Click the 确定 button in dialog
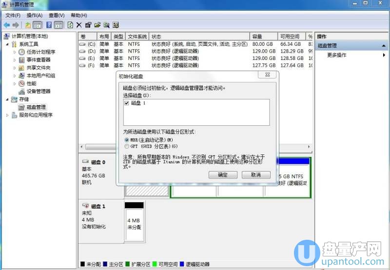Screen dimensions: 390x270 [x=222, y=174]
